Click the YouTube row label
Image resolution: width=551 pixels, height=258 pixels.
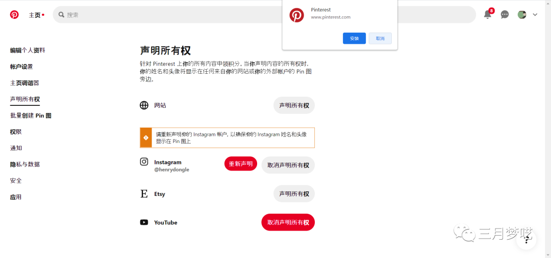point(165,222)
